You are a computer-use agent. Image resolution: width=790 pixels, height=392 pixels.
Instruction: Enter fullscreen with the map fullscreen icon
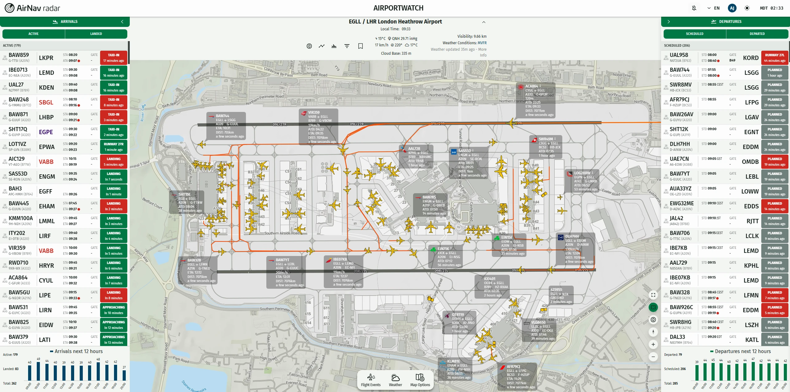(653, 295)
